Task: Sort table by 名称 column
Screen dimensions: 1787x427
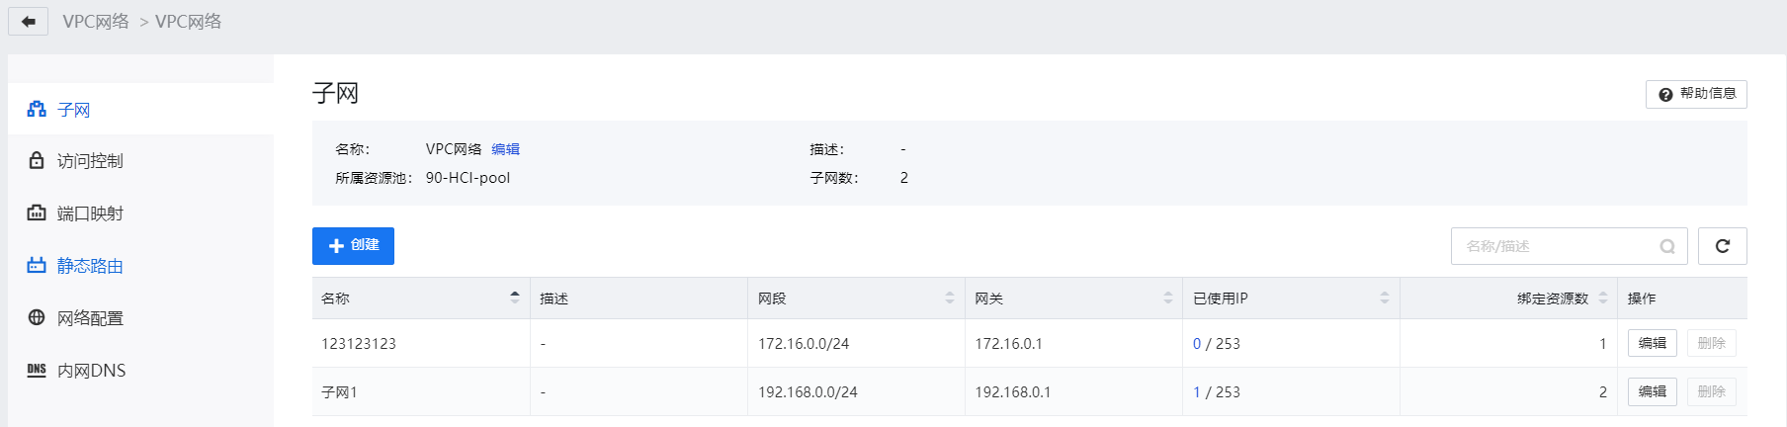Action: point(515,298)
